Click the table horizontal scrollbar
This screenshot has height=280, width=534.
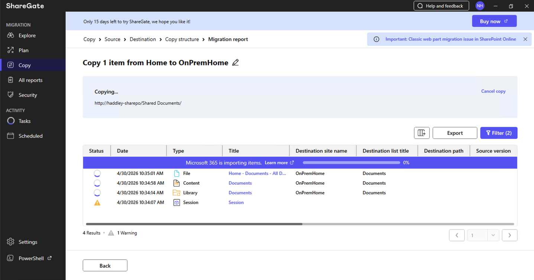click(x=194, y=224)
